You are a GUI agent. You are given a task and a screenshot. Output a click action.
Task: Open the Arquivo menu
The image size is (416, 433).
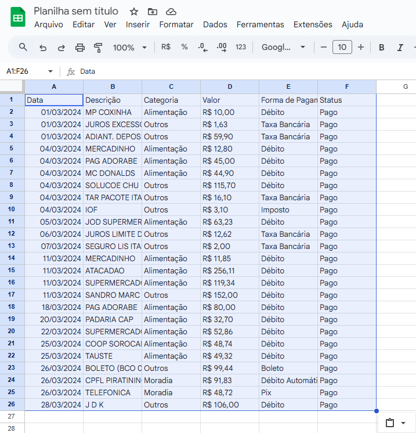[x=49, y=24]
